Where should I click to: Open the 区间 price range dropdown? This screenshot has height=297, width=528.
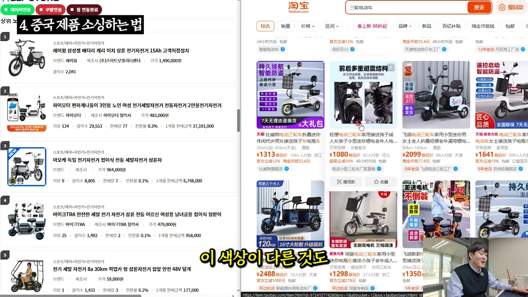(x=332, y=26)
